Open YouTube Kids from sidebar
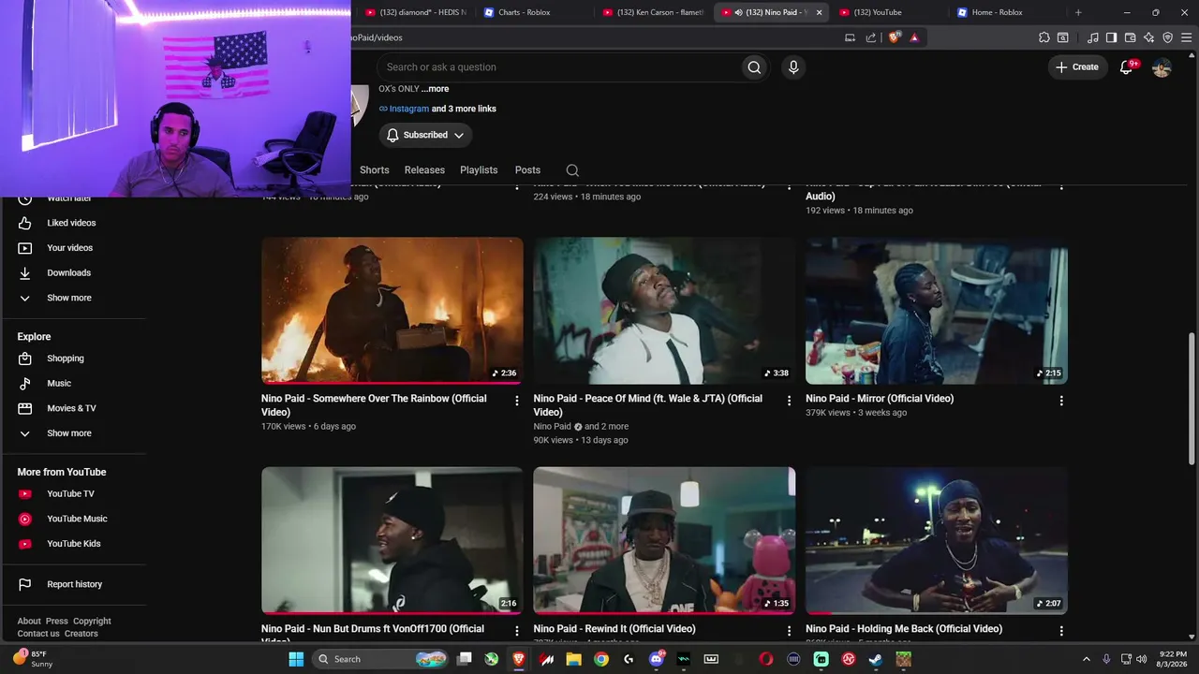 (x=75, y=544)
